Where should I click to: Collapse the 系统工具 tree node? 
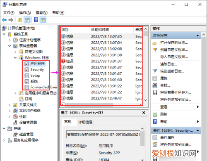(x=4, y=34)
